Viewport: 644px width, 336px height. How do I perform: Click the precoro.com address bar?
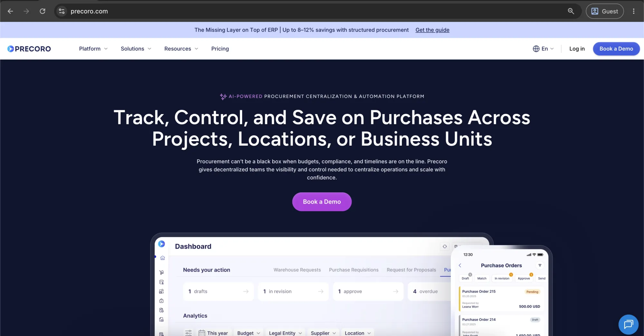tap(317, 11)
